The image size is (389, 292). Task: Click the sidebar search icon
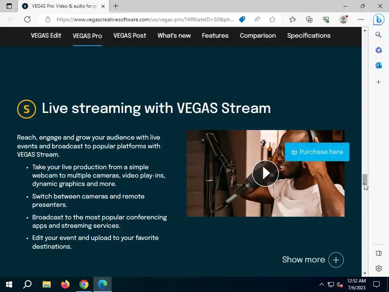[378, 35]
